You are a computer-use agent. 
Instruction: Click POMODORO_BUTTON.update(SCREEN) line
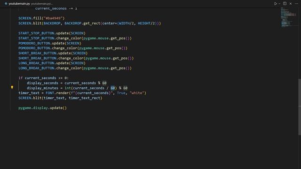(x=50, y=43)
